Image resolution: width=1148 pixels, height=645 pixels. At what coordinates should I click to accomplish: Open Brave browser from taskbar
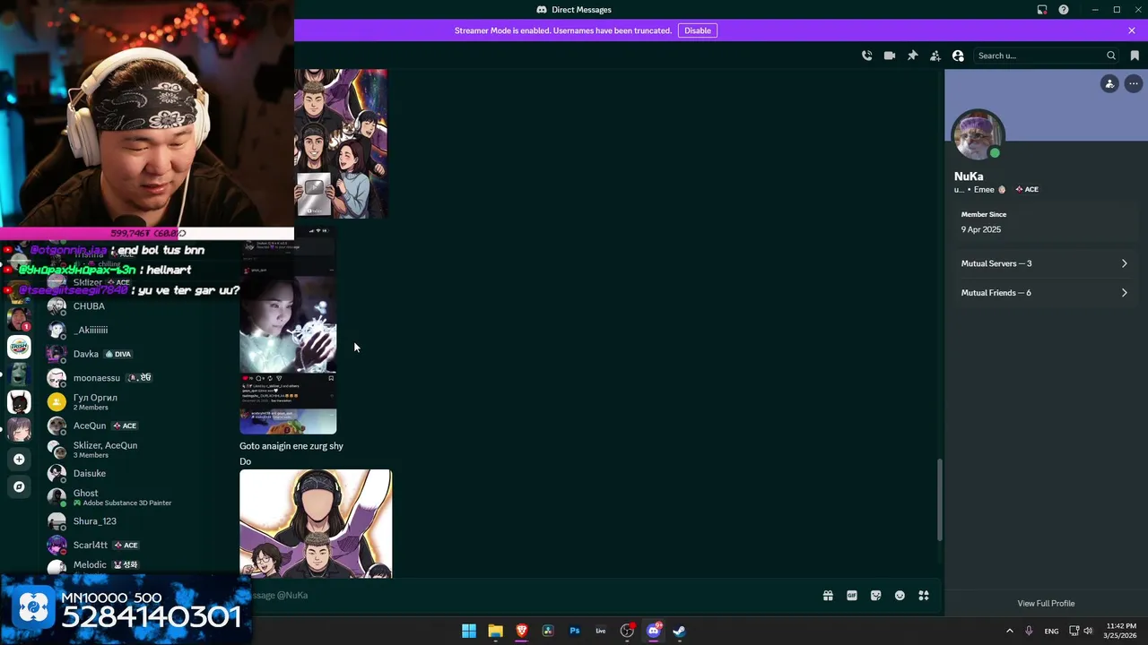click(x=522, y=631)
